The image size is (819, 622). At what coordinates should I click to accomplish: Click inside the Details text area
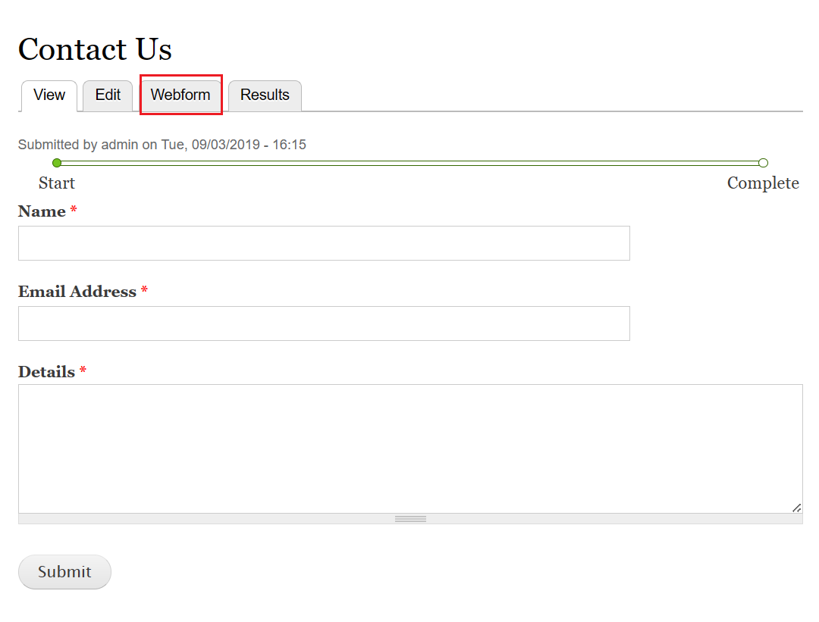tap(410, 449)
